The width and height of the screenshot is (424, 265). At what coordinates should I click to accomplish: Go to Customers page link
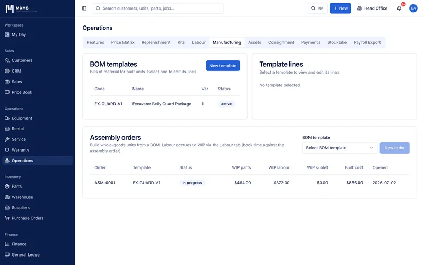pyautogui.click(x=37, y=60)
